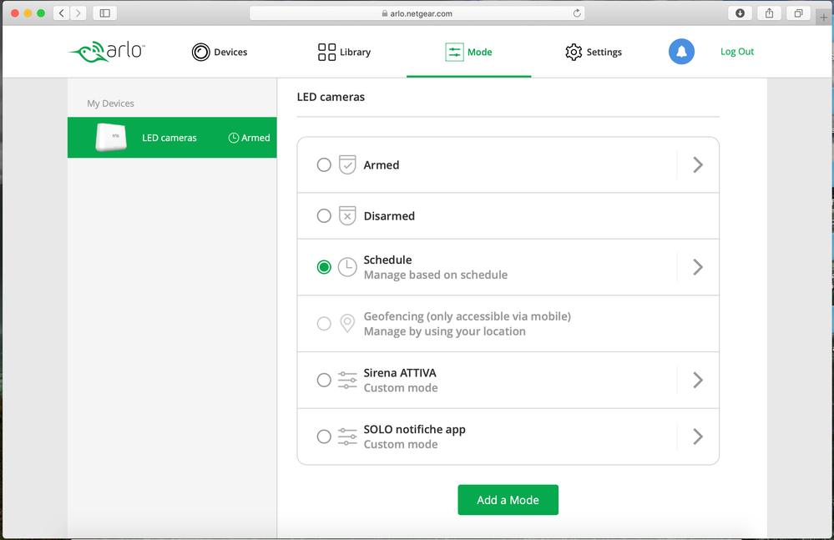Image resolution: width=834 pixels, height=540 pixels.
Task: Click 'Manage by using your location' subtitle
Action: 445,331
